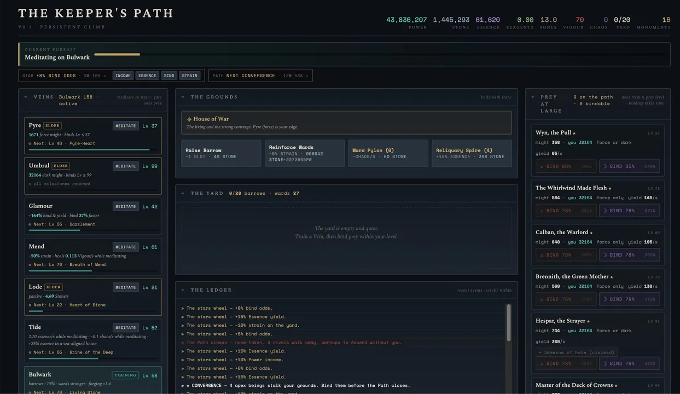Click the House of War emblem icon
Screen dimensions: 680x394
(x=189, y=119)
